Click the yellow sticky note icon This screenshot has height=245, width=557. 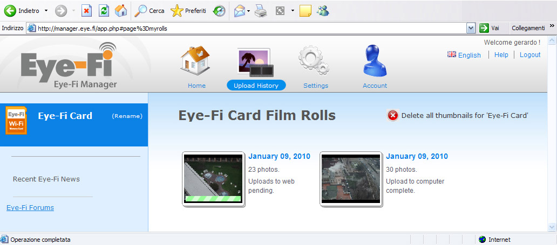coord(305,11)
